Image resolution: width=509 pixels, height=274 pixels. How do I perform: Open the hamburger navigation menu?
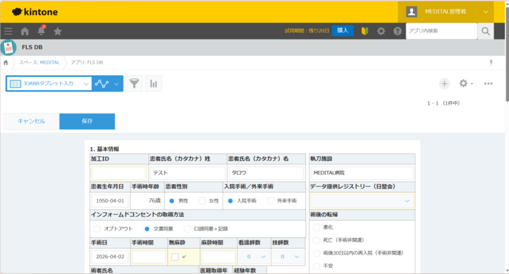8,31
